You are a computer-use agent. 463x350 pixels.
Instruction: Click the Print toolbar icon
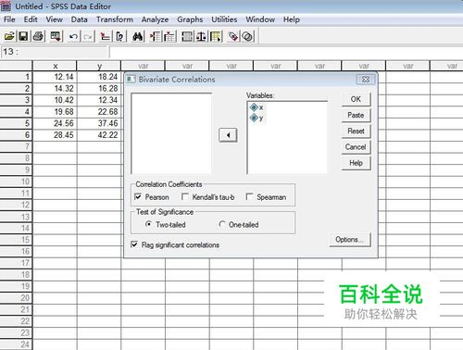(39, 36)
